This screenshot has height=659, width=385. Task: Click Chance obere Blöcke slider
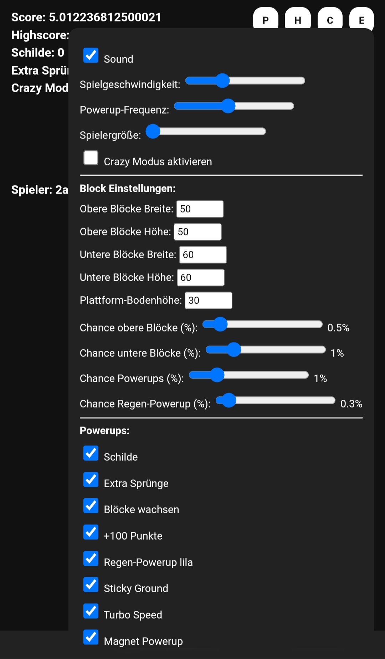[262, 324]
